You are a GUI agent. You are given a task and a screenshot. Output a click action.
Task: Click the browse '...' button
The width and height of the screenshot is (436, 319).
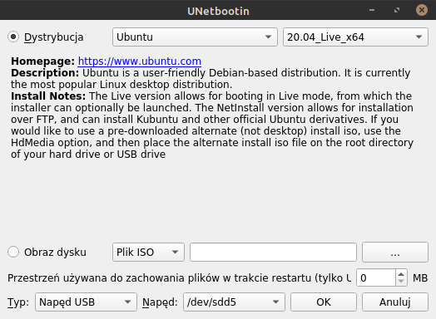coord(395,252)
